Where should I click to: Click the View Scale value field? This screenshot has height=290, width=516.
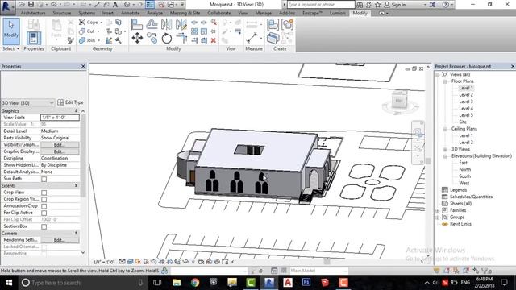point(60,118)
